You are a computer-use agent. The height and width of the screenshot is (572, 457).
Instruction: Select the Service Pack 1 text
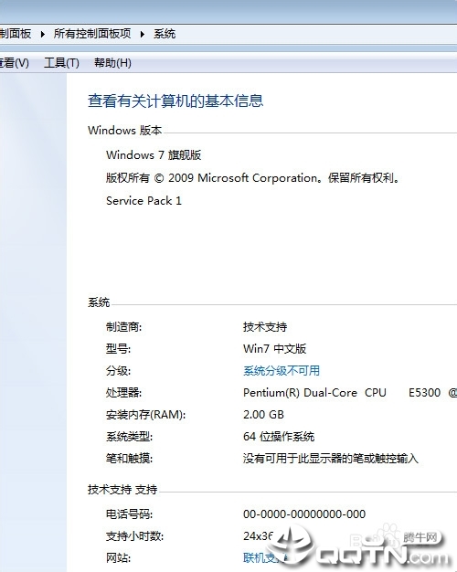143,201
